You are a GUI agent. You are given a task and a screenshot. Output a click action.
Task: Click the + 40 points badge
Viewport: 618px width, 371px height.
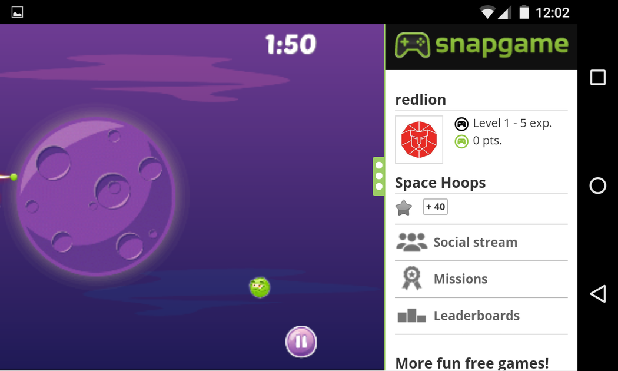[x=435, y=207]
